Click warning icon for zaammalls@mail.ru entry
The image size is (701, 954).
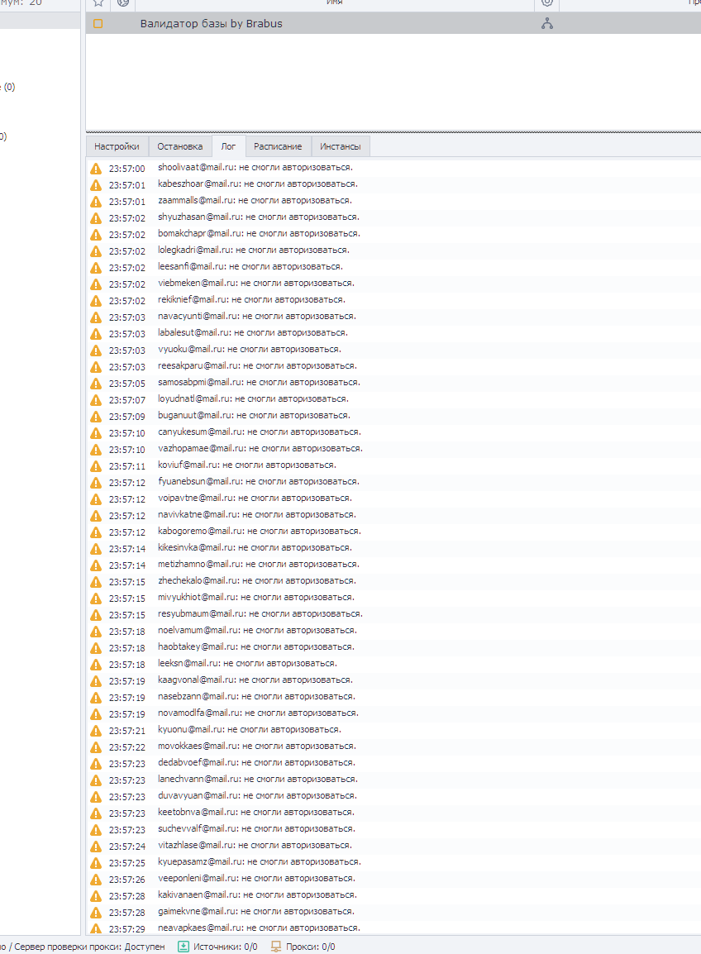coord(96,202)
